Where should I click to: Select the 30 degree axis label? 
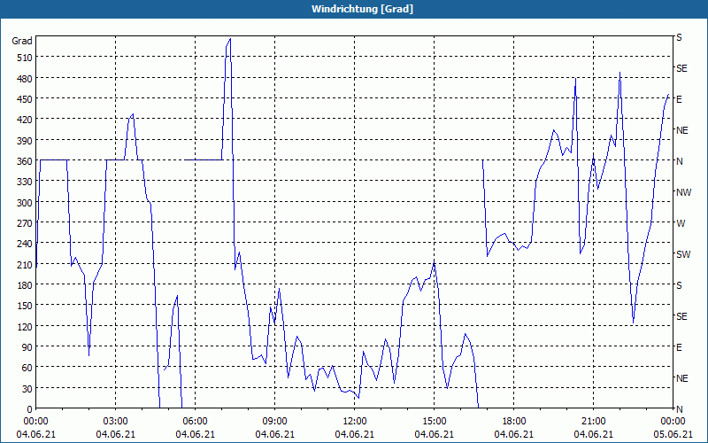(x=27, y=388)
